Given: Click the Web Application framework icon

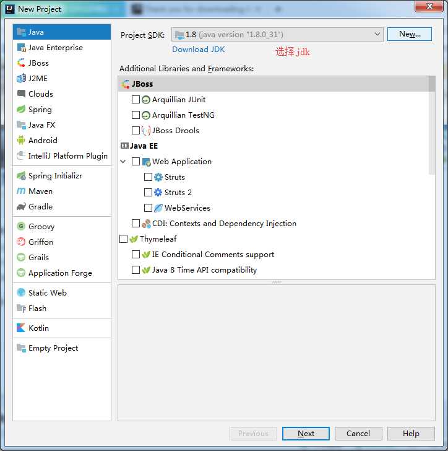Looking at the screenshot, I should [147, 162].
